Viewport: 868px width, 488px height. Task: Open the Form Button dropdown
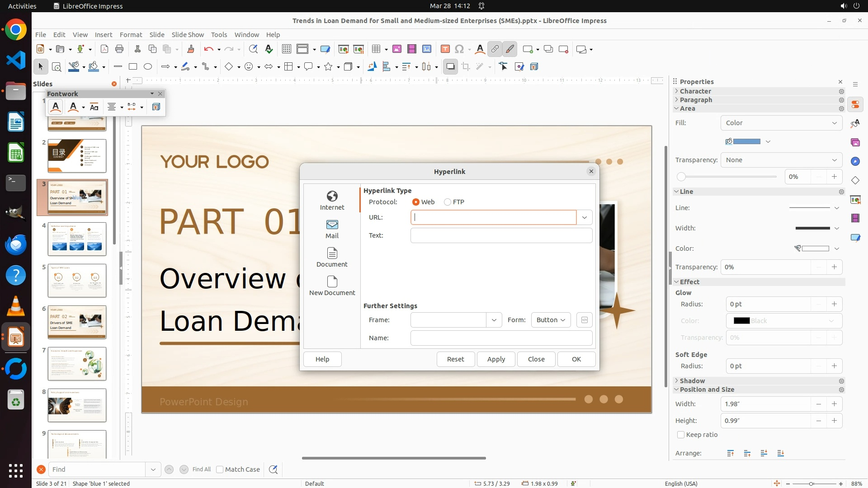551,320
